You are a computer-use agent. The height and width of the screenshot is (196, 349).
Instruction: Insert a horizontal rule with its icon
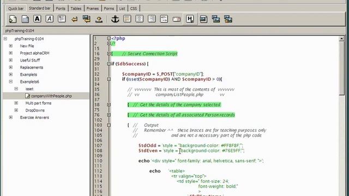127,19
